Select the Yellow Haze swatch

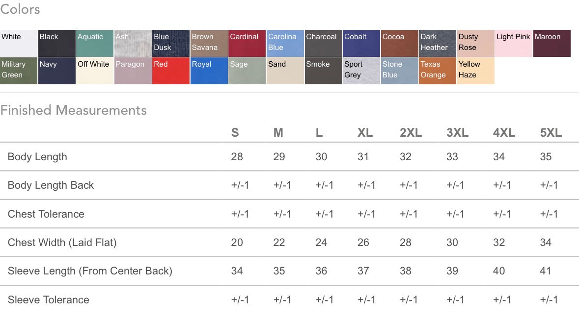point(475,71)
